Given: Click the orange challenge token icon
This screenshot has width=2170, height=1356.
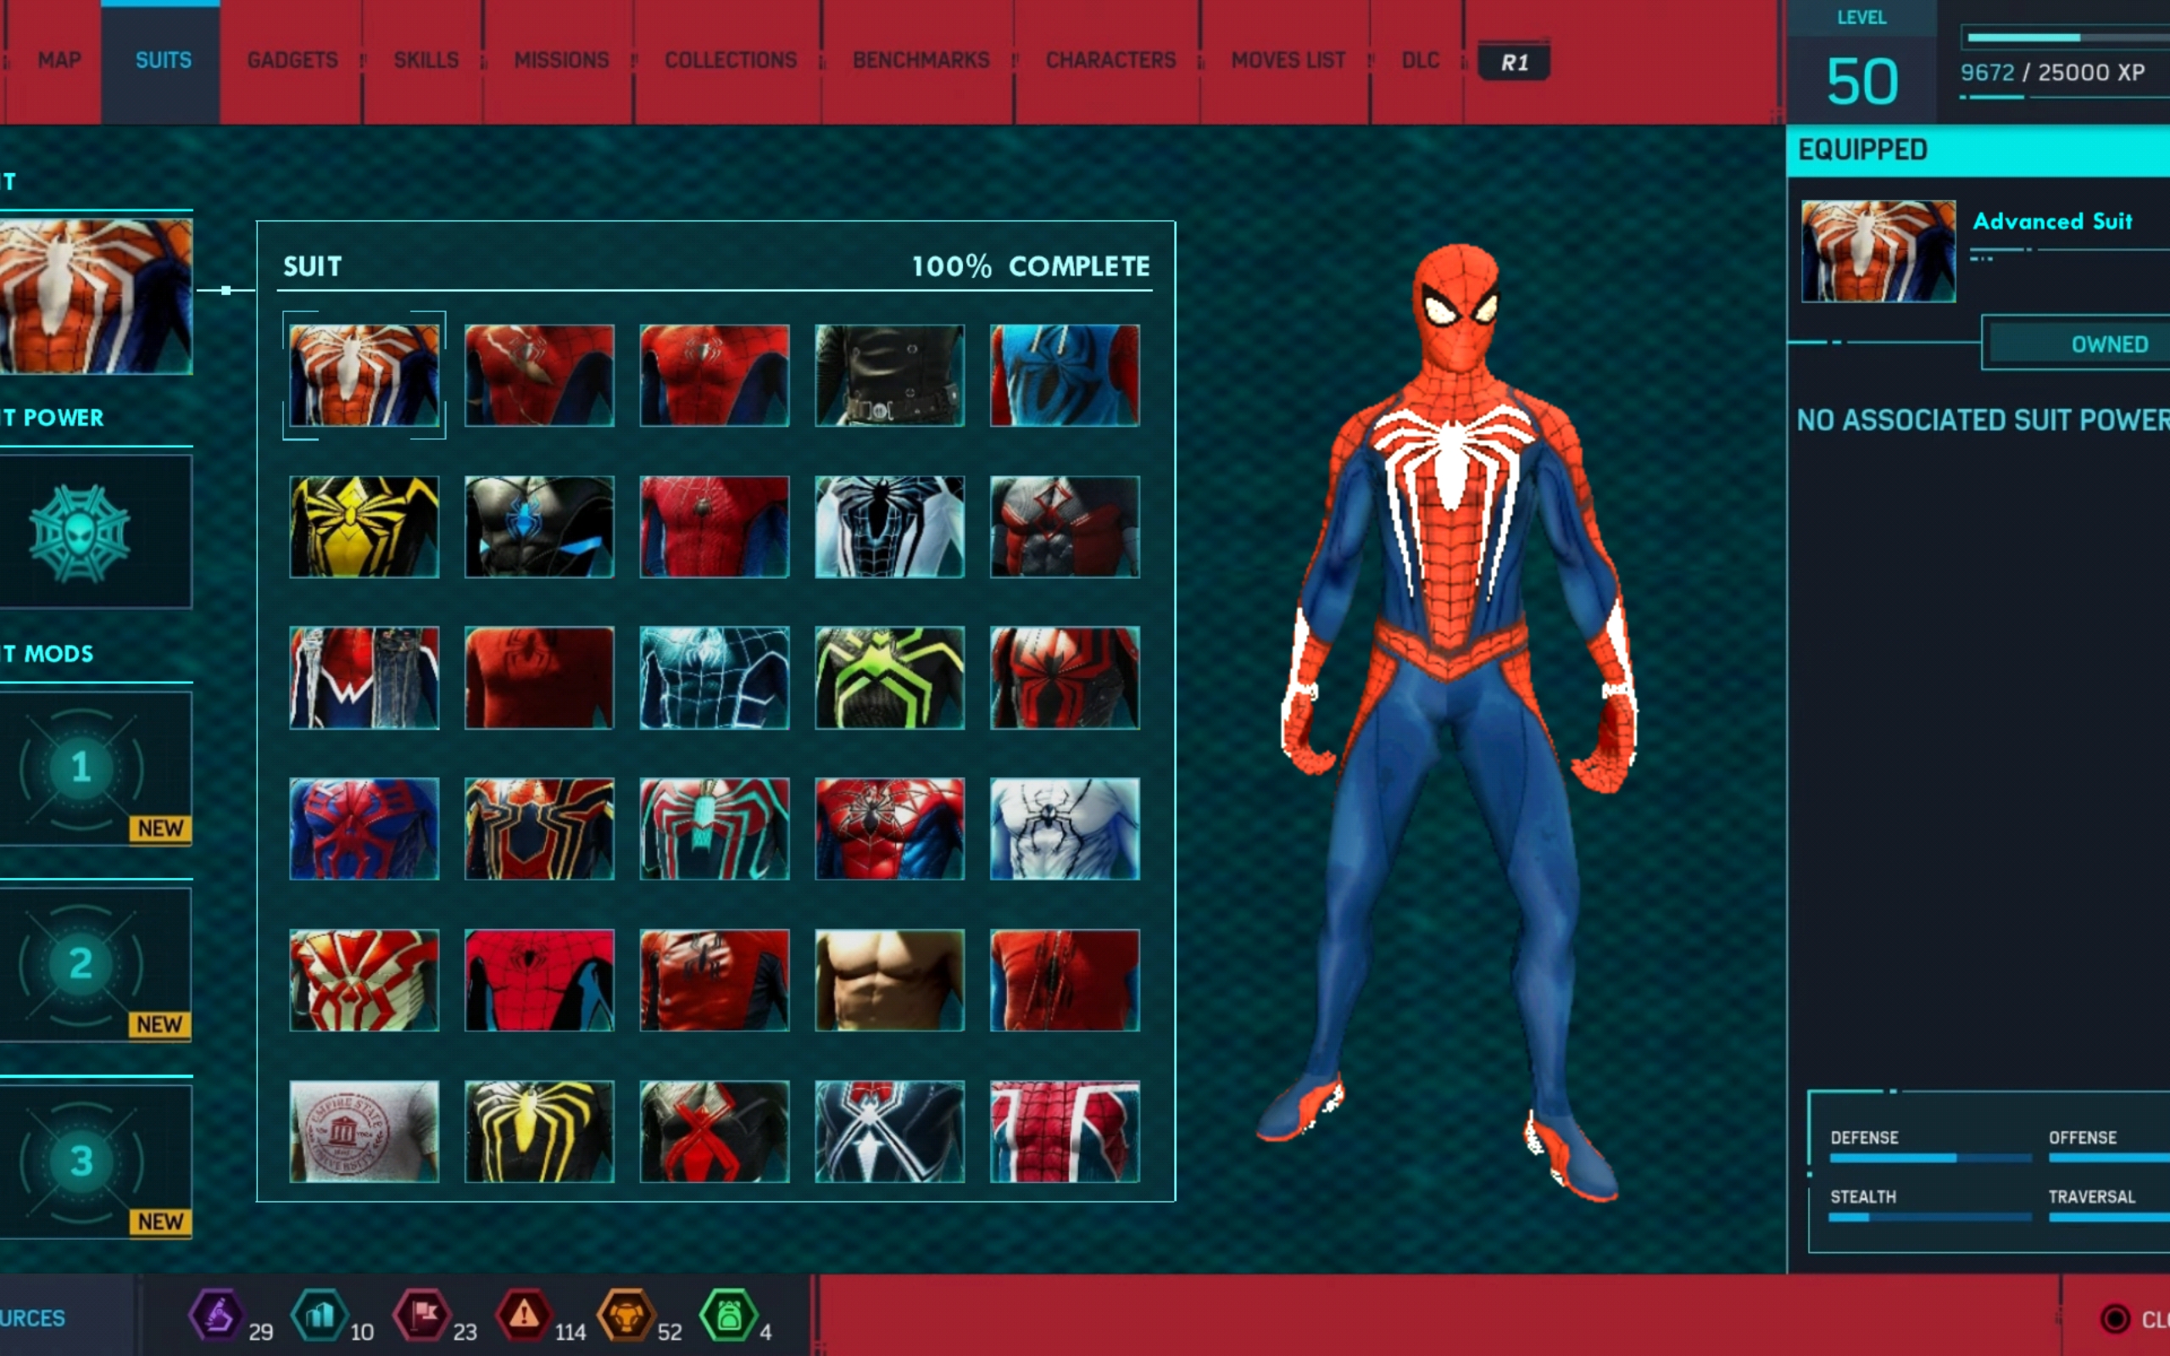Looking at the screenshot, I should (626, 1315).
